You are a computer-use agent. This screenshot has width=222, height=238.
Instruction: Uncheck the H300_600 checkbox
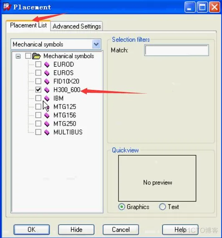[38, 90]
